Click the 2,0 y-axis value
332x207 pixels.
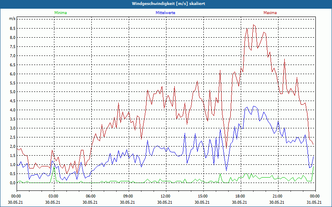point(12,147)
